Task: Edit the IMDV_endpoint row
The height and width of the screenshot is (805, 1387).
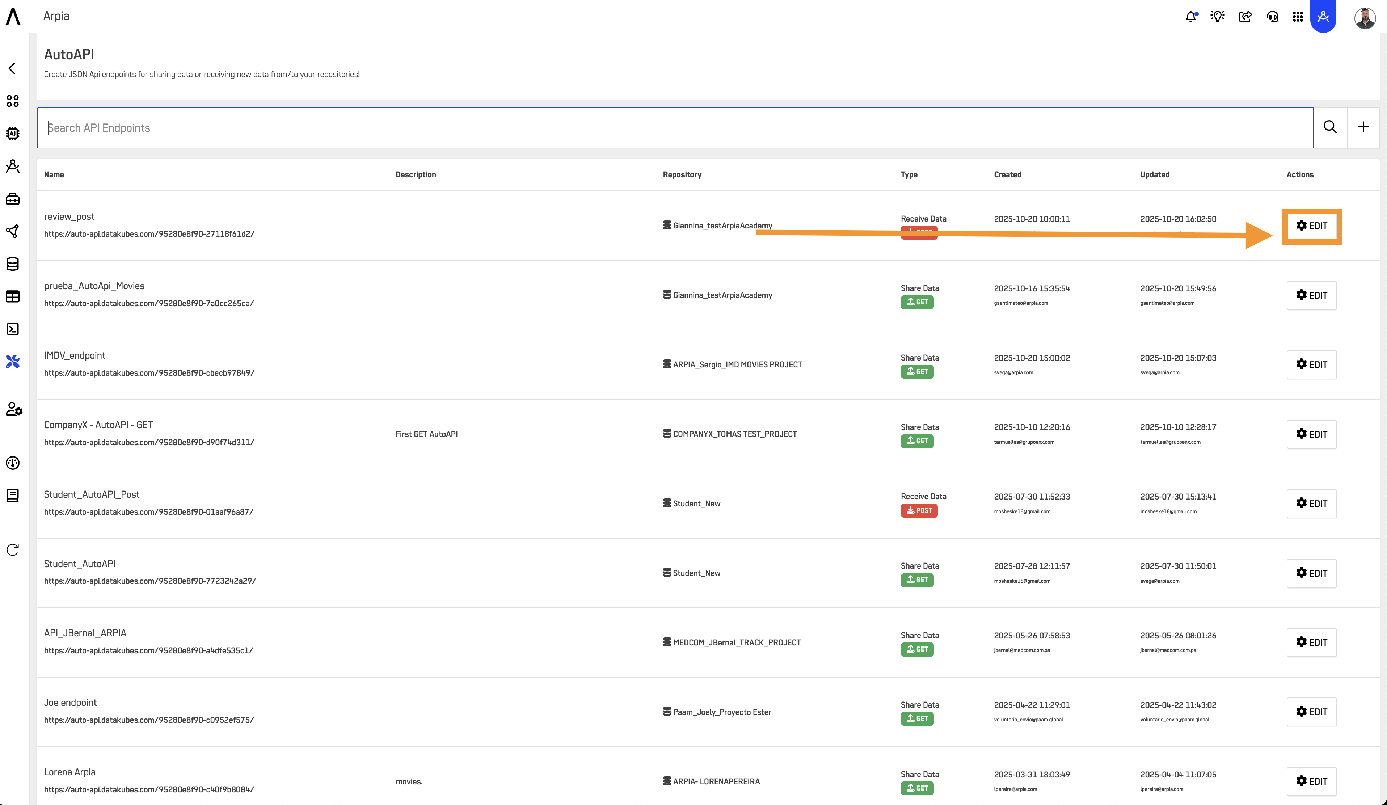Action: pyautogui.click(x=1312, y=365)
